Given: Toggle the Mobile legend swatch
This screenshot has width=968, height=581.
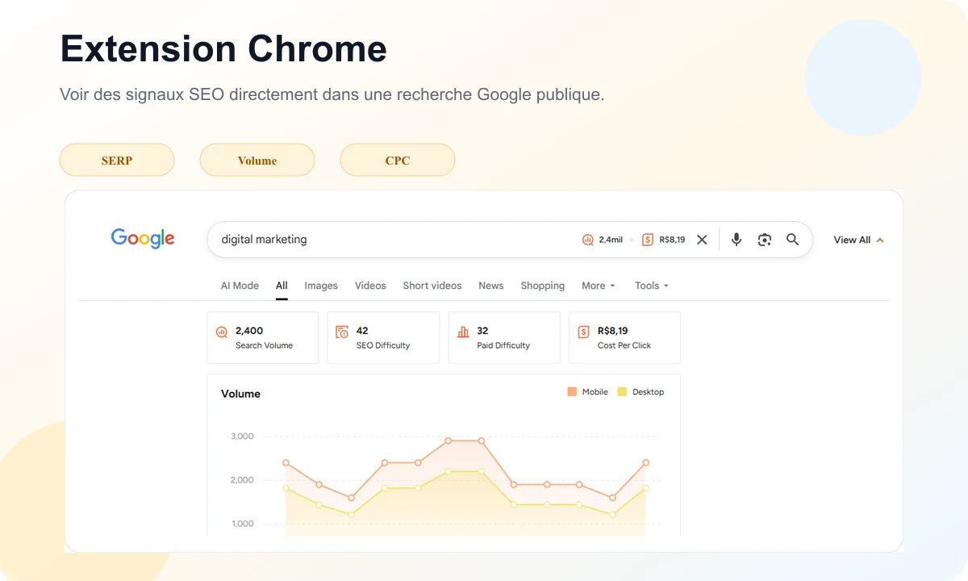Looking at the screenshot, I should (572, 391).
